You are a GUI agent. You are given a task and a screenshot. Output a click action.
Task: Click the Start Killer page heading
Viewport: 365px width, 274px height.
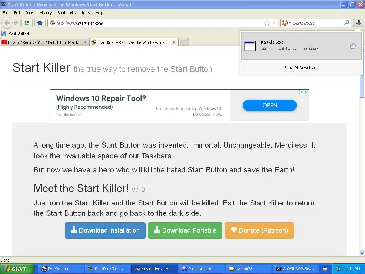pyautogui.click(x=41, y=68)
